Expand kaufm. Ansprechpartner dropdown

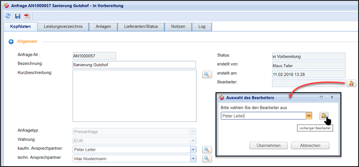click(x=193, y=150)
